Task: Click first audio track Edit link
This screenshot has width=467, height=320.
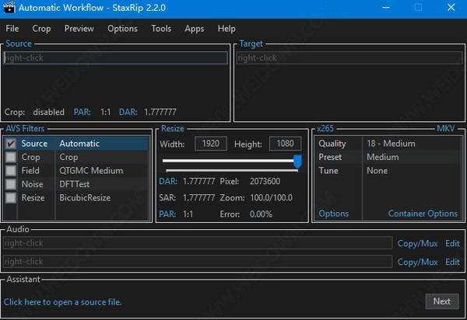Action: click(x=452, y=243)
